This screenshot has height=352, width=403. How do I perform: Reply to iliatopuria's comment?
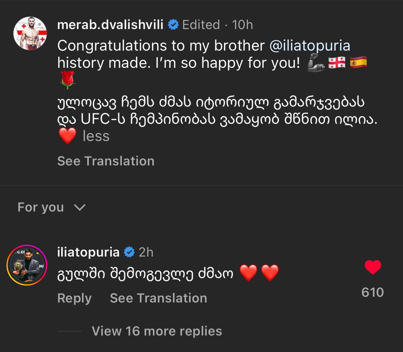point(74,298)
